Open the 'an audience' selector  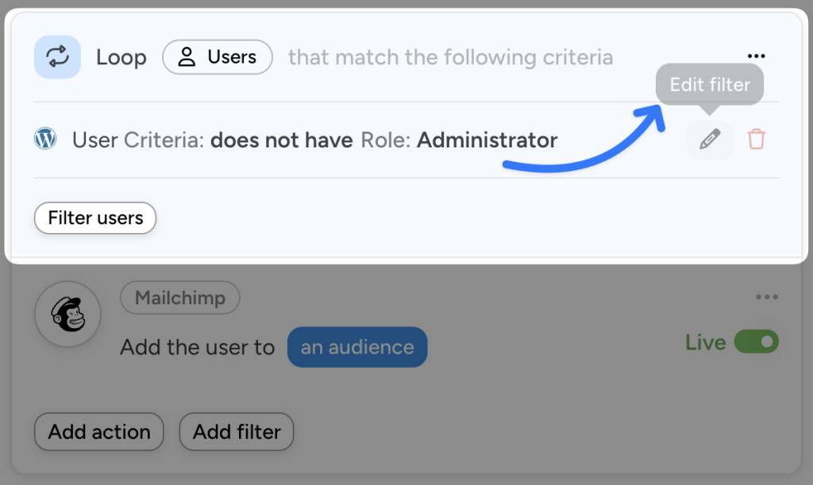coord(356,346)
